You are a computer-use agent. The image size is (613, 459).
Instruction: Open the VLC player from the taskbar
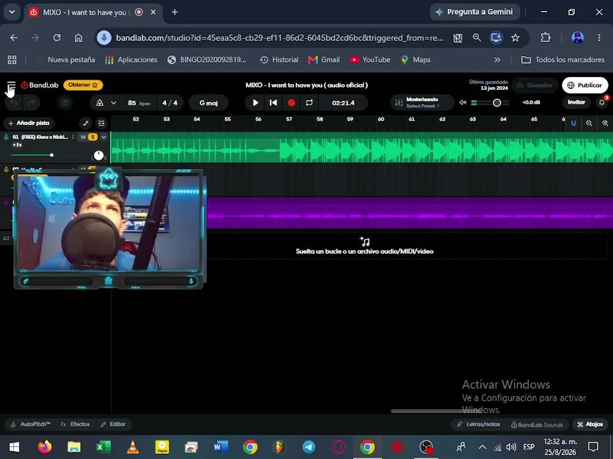coord(133,447)
